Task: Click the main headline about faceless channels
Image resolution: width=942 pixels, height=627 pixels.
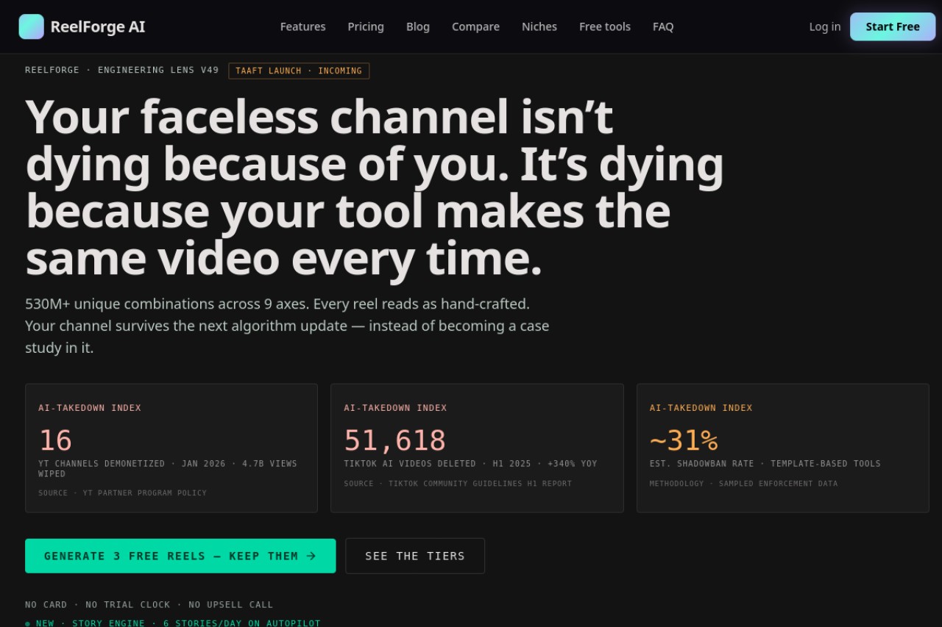Action: (x=375, y=187)
